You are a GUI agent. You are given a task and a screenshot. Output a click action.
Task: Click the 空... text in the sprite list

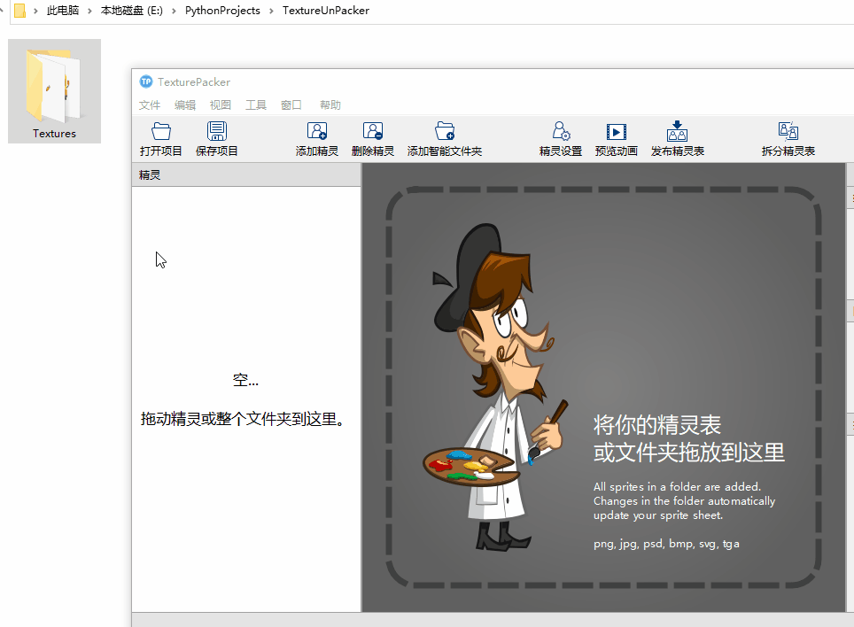[x=245, y=380]
